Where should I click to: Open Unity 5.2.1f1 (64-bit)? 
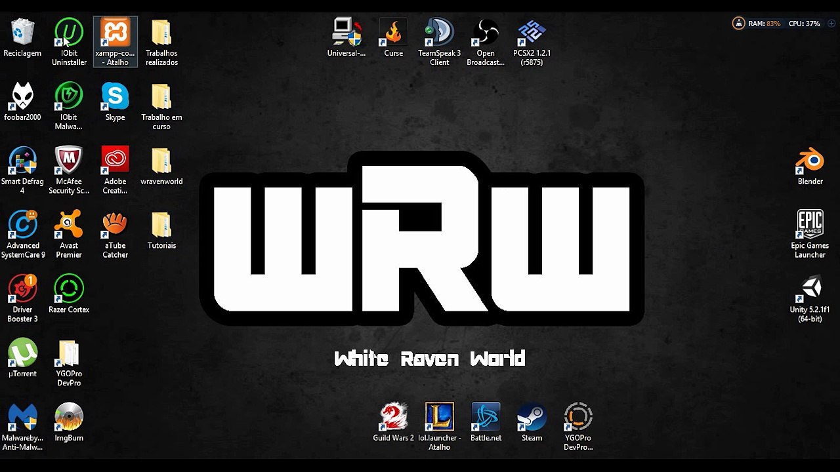(x=810, y=300)
